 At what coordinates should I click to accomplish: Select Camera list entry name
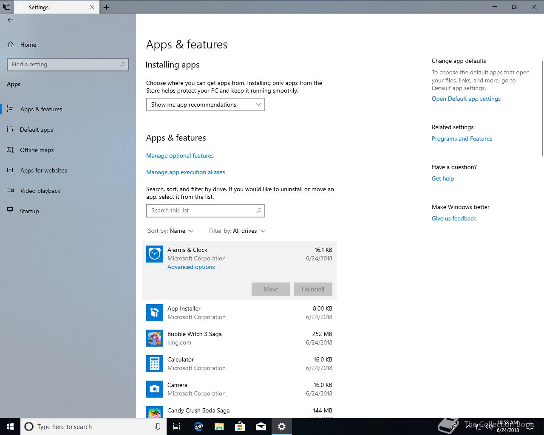[177, 385]
